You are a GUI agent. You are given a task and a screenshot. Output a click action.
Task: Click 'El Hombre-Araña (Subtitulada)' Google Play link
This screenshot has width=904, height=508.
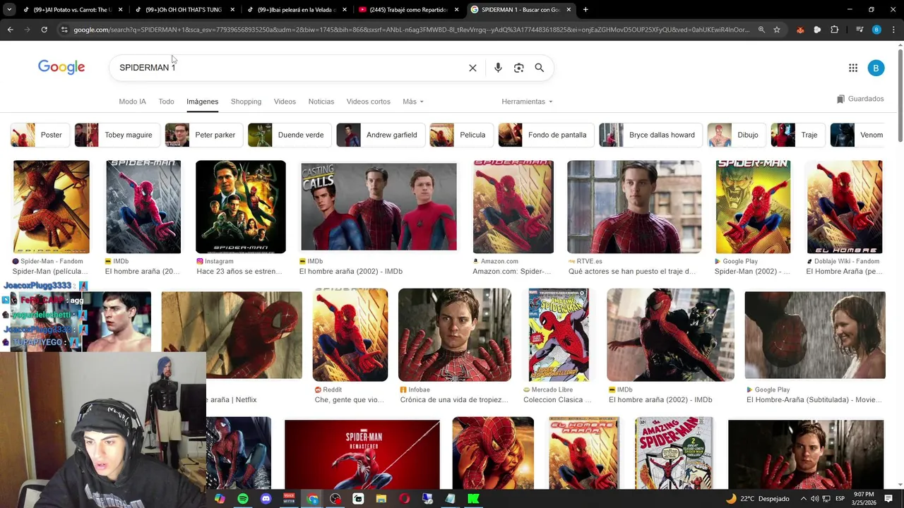[814, 400]
